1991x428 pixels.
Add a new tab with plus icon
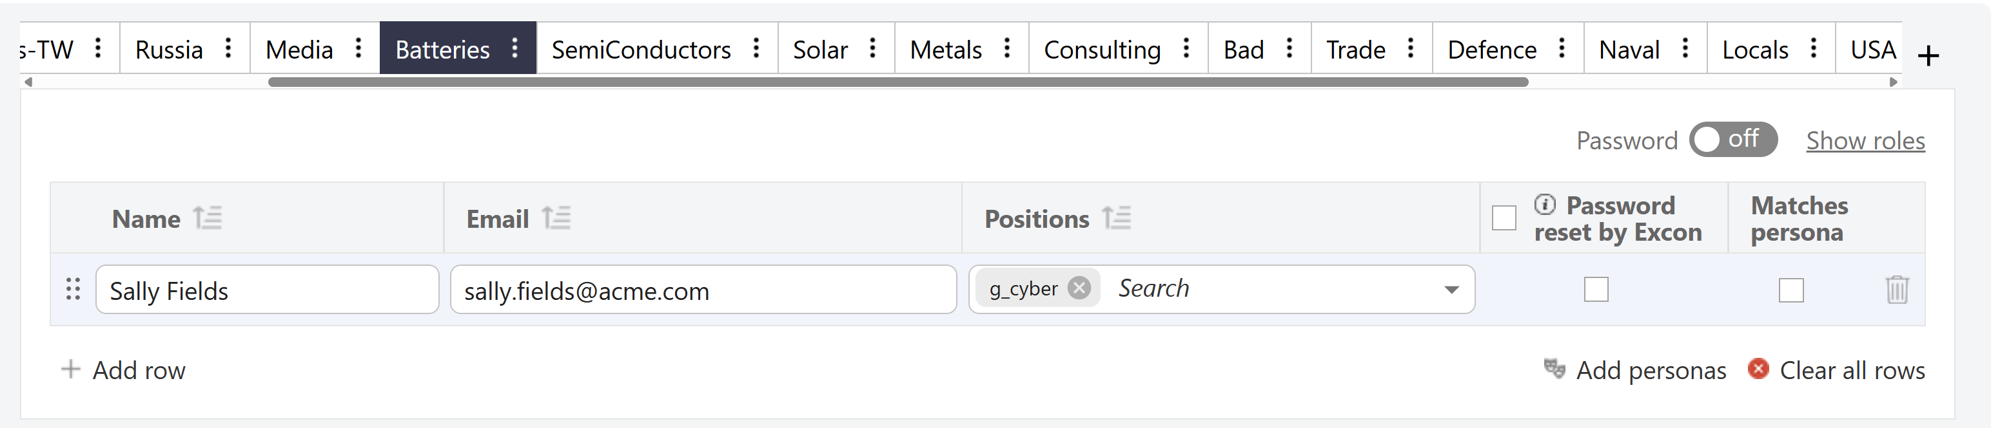coord(1928,55)
